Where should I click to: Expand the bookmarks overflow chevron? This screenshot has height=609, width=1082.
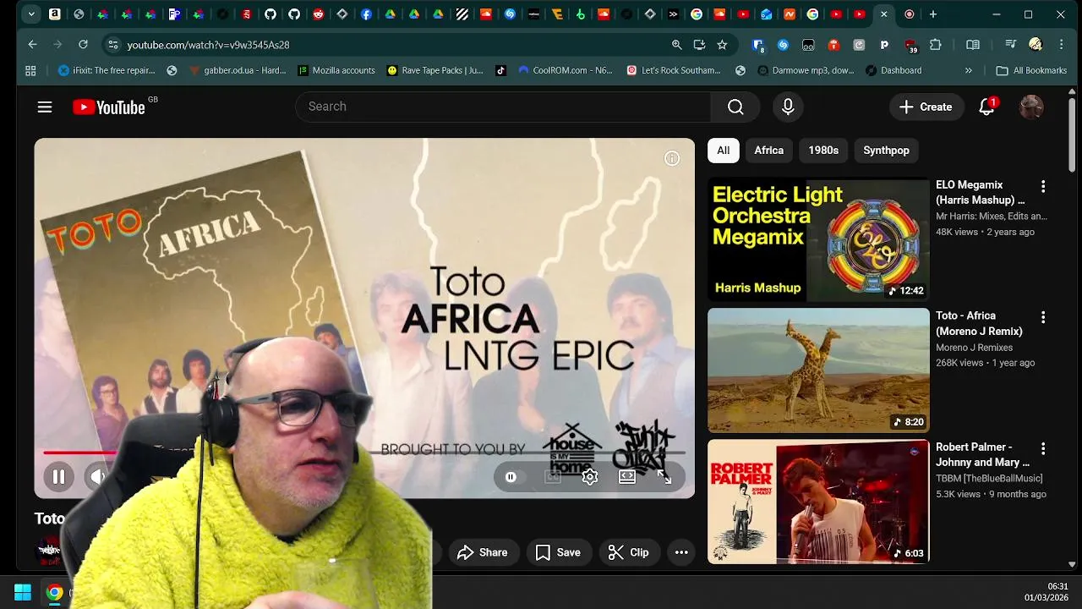point(969,70)
